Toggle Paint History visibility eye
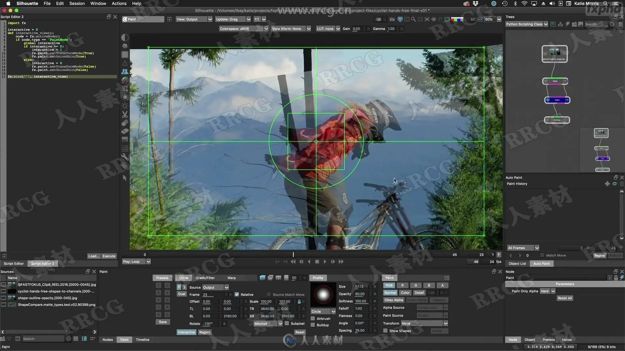Image resolution: width=625 pixels, height=351 pixels. pos(615,184)
